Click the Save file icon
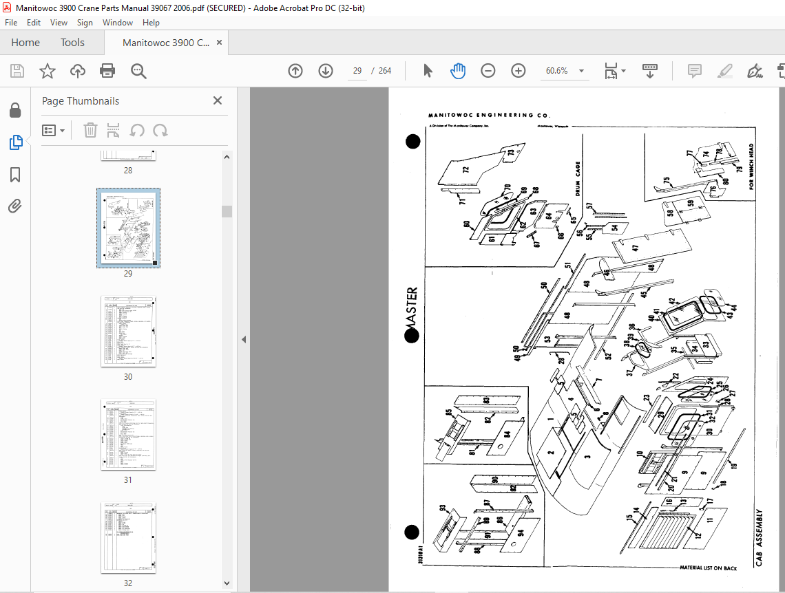The width and height of the screenshot is (785, 593). click(x=17, y=71)
